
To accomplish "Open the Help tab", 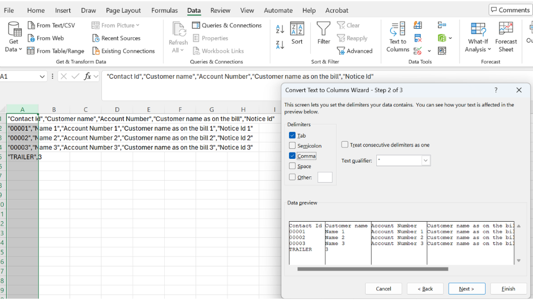I will [x=309, y=11].
